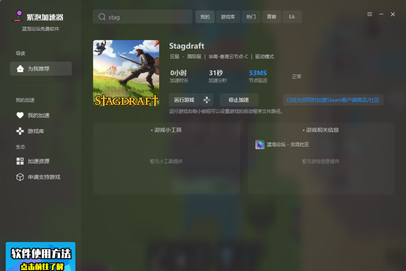Click the 华南-香港云节点-C node text

(x=228, y=57)
